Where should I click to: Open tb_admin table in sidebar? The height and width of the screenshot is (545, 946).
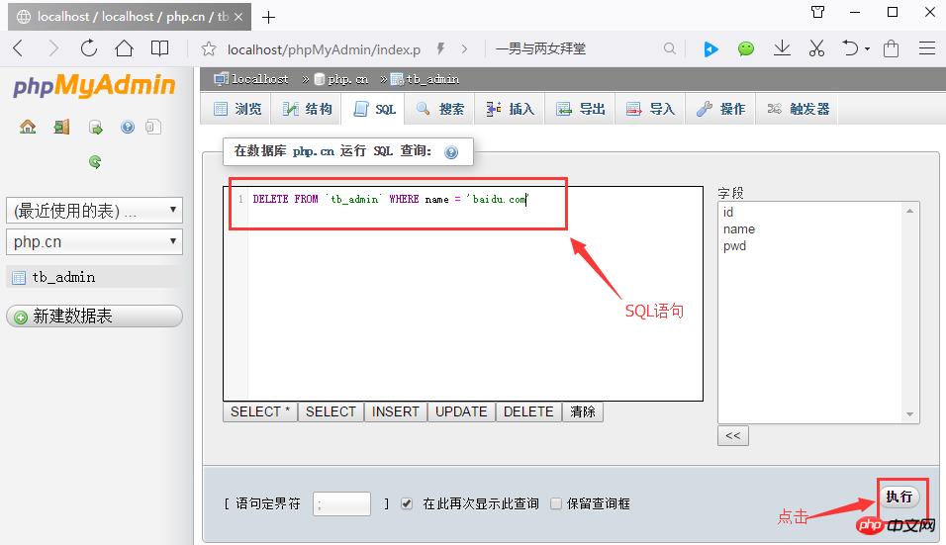point(63,277)
